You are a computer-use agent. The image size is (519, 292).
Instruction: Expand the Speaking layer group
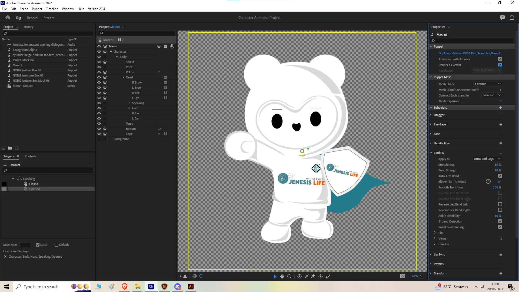click(x=129, y=103)
